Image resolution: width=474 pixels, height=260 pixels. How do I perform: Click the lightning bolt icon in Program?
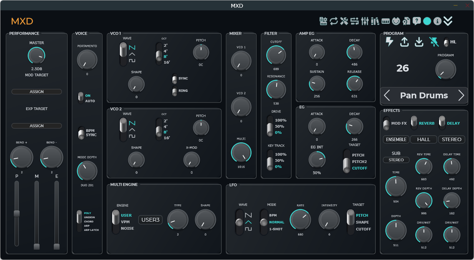click(389, 42)
